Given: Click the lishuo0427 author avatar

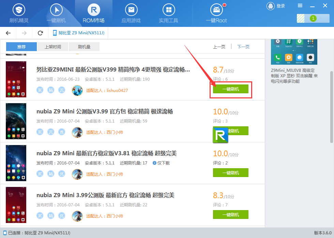Looking at the screenshot, I should click(x=77, y=90).
